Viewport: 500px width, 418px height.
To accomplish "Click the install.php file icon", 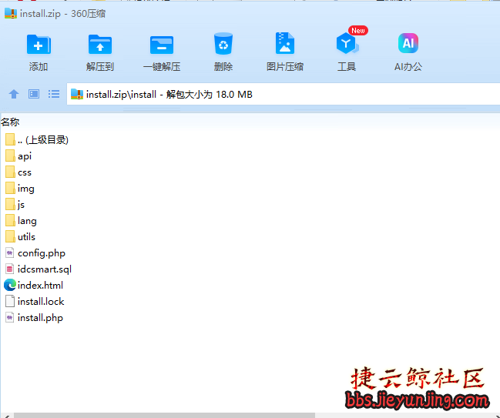I will [10, 318].
